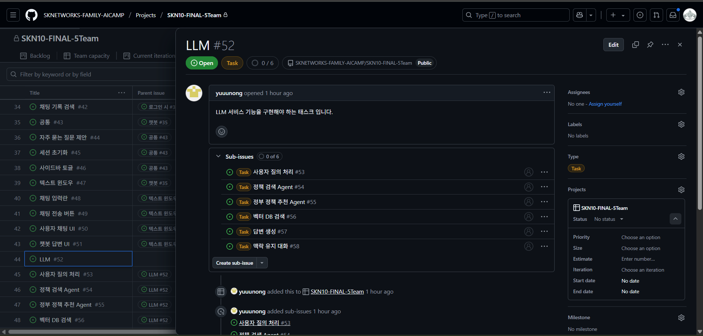Edit Type with the gear icon
The height and width of the screenshot is (336, 703).
(681, 156)
